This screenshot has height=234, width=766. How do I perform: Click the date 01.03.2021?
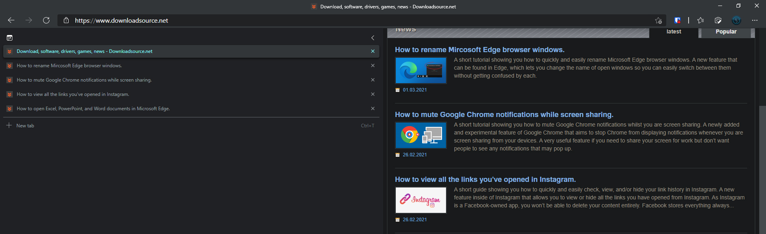click(x=415, y=90)
